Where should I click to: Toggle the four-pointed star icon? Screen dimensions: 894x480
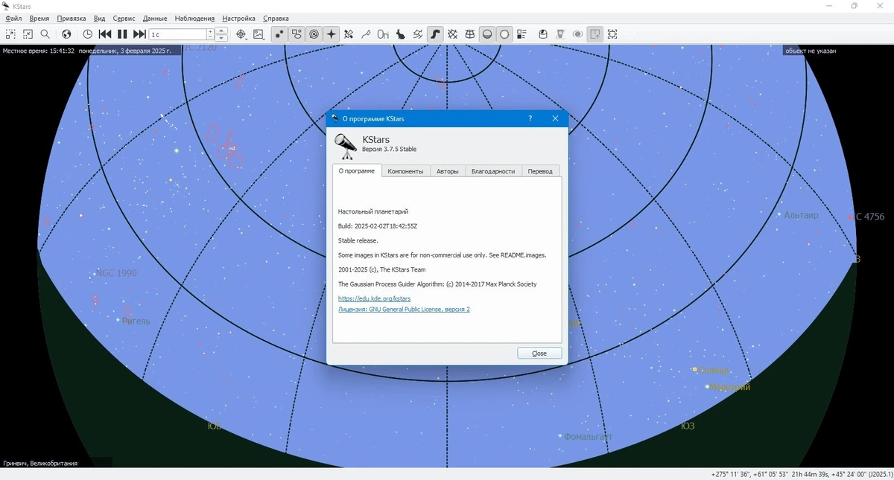coord(332,33)
